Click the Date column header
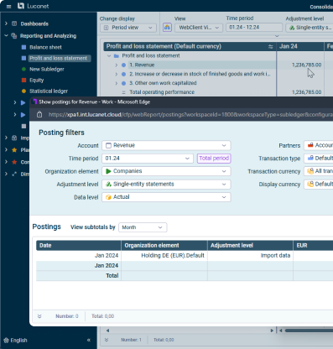This screenshot has height=349, width=333. (x=79, y=246)
